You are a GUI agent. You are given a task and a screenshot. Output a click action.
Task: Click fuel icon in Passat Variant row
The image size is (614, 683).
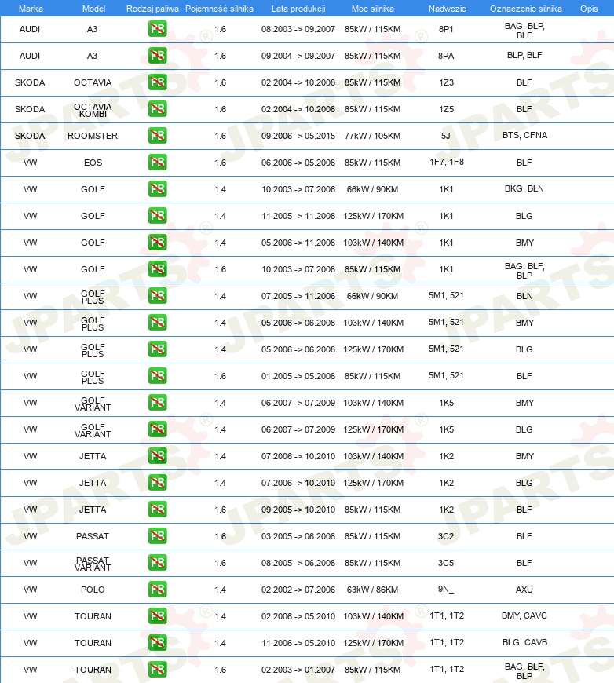click(x=157, y=563)
